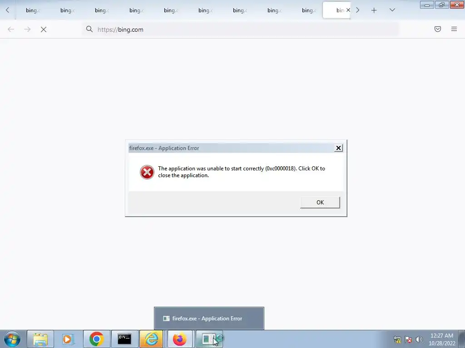Close the firefox.exe Application Error dialog
This screenshot has width=465, height=348.
click(x=338, y=148)
